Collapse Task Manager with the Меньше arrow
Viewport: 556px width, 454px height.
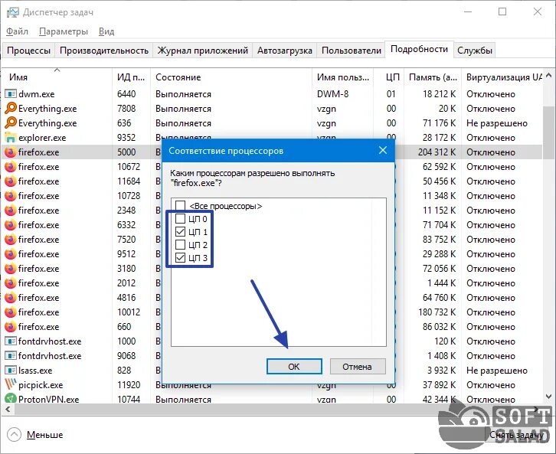coord(15,435)
